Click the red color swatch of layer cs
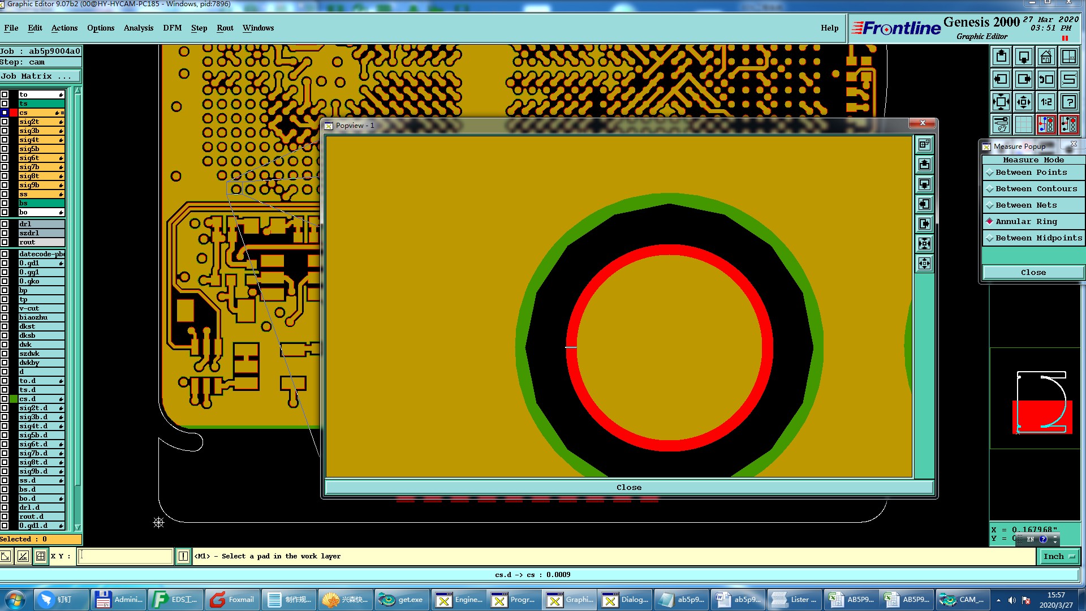Image resolution: width=1086 pixels, height=611 pixels. 14,113
